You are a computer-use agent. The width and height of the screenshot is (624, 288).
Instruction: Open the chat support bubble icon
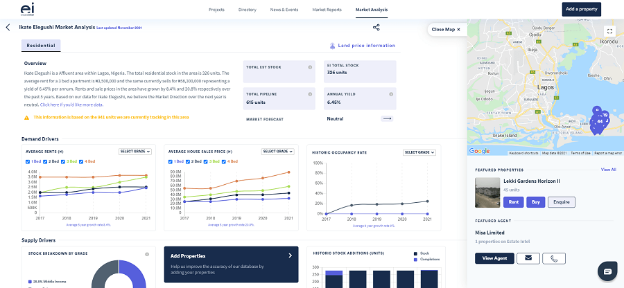[x=607, y=271]
